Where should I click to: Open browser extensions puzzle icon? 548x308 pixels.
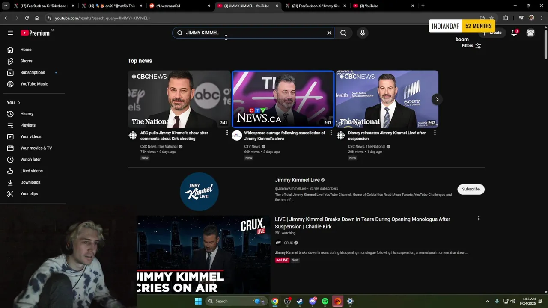click(506, 18)
